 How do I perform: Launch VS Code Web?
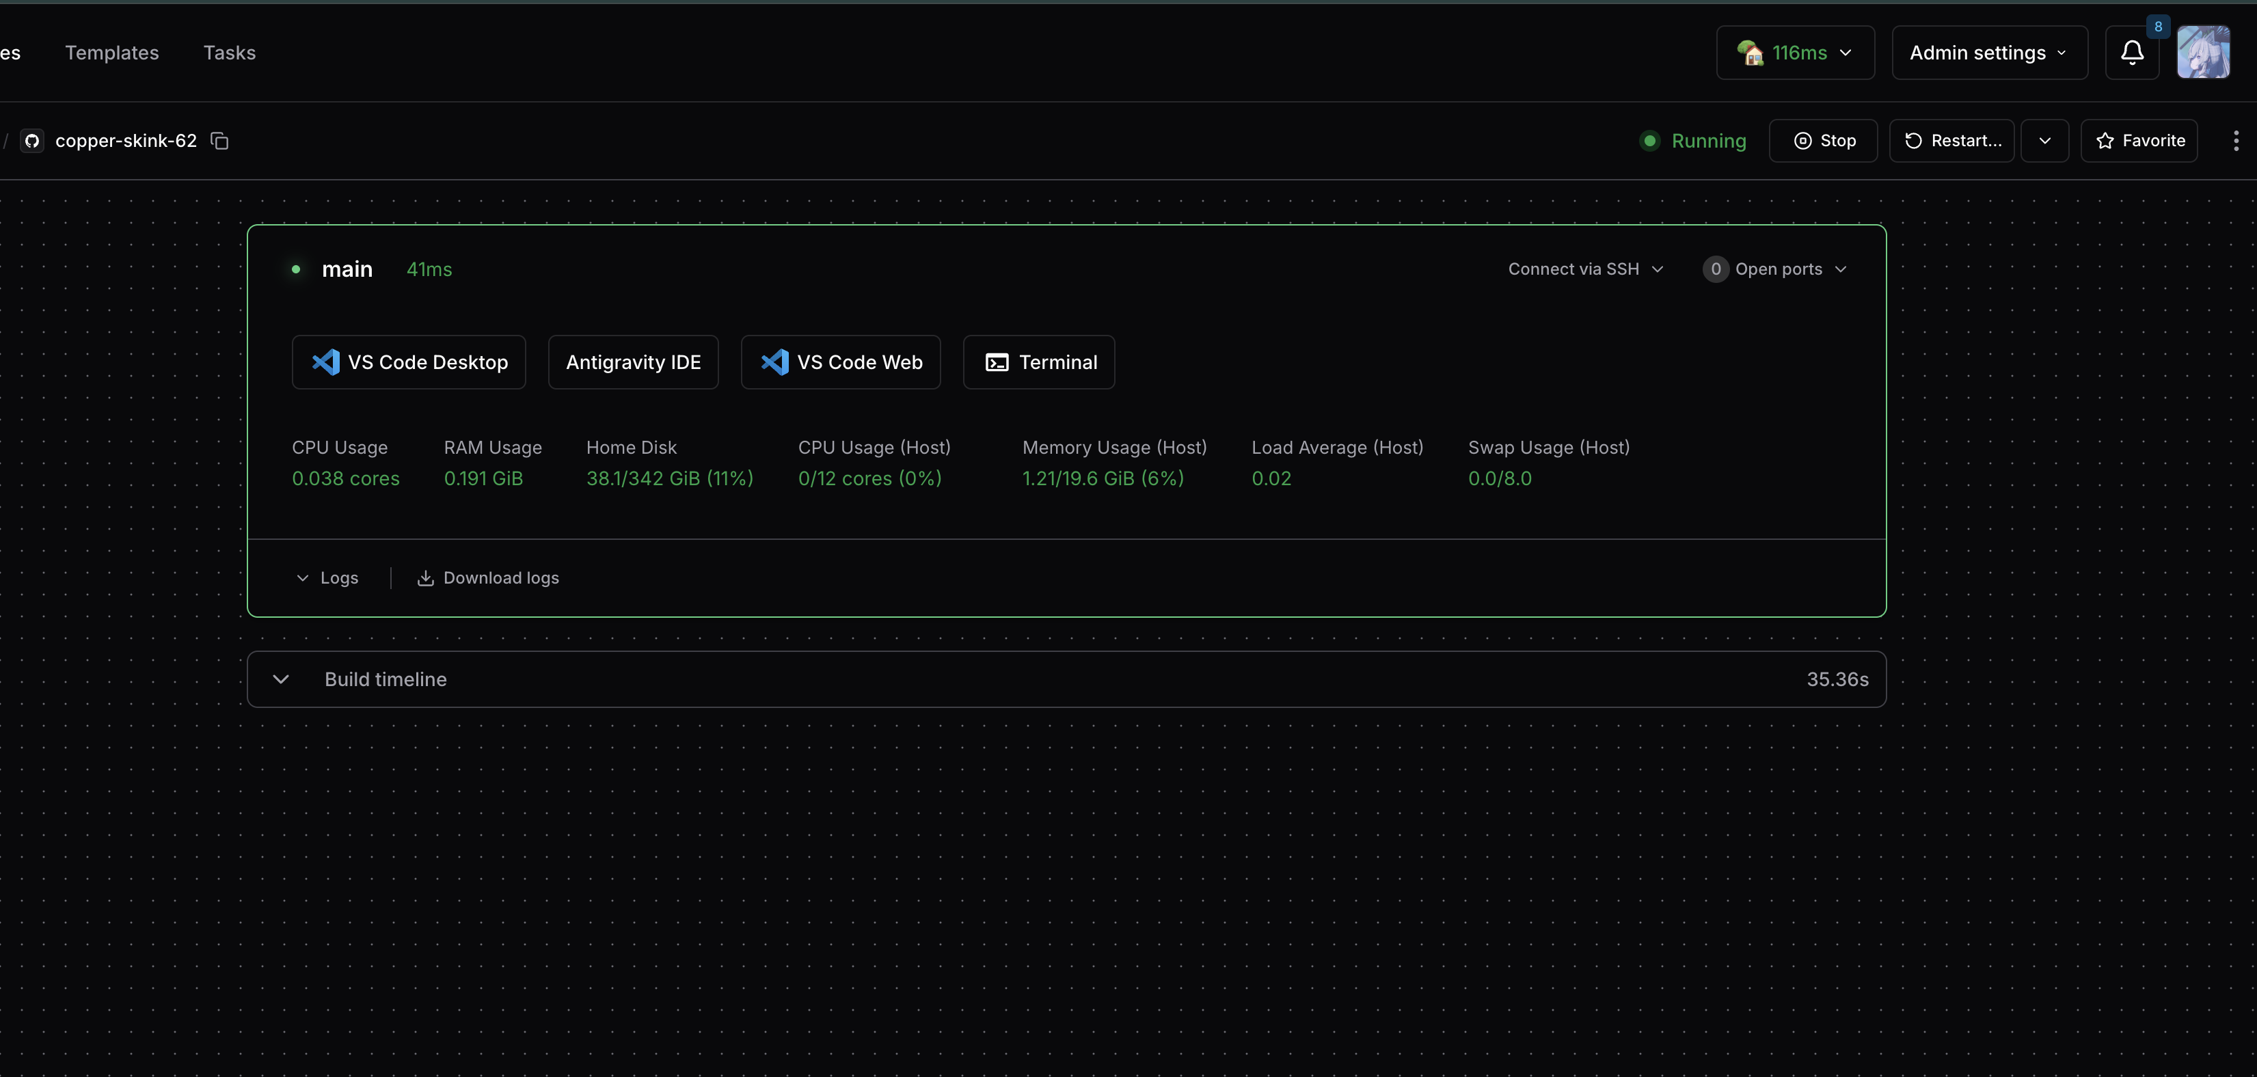coord(840,362)
